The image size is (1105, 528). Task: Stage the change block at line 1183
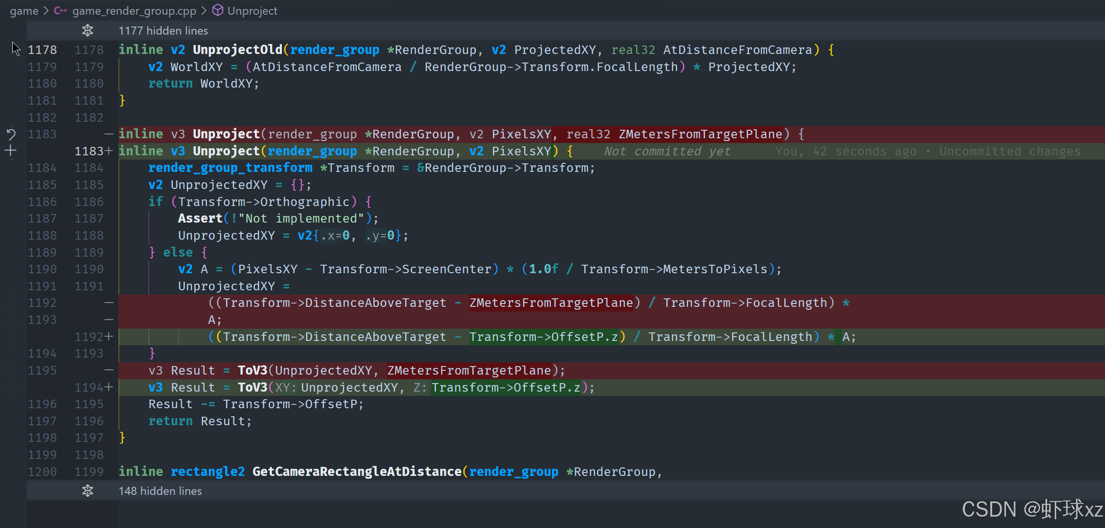pos(11,151)
